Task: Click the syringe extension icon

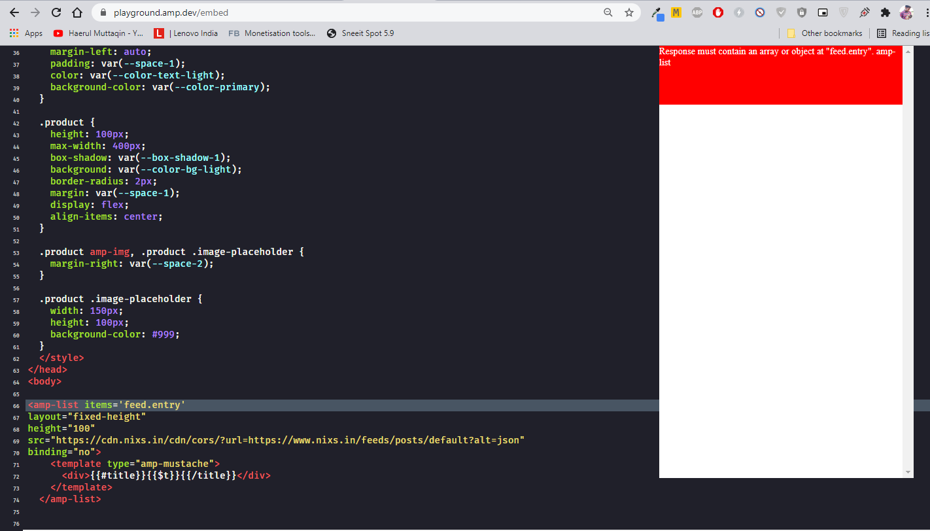Action: point(865,12)
